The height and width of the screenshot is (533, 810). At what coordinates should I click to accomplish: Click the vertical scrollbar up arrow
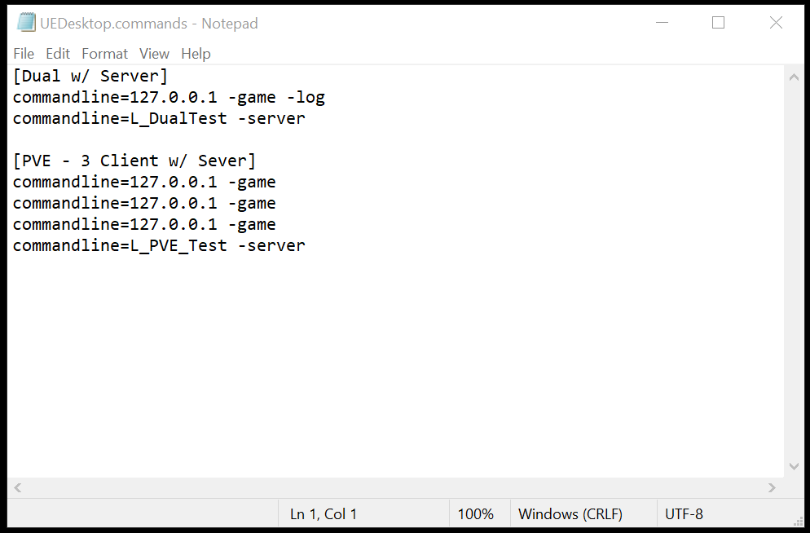coord(794,77)
